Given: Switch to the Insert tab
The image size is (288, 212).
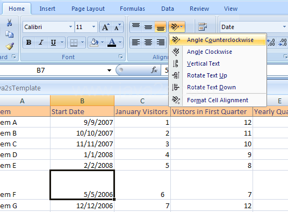Looking at the screenshot, I should pyautogui.click(x=47, y=9).
